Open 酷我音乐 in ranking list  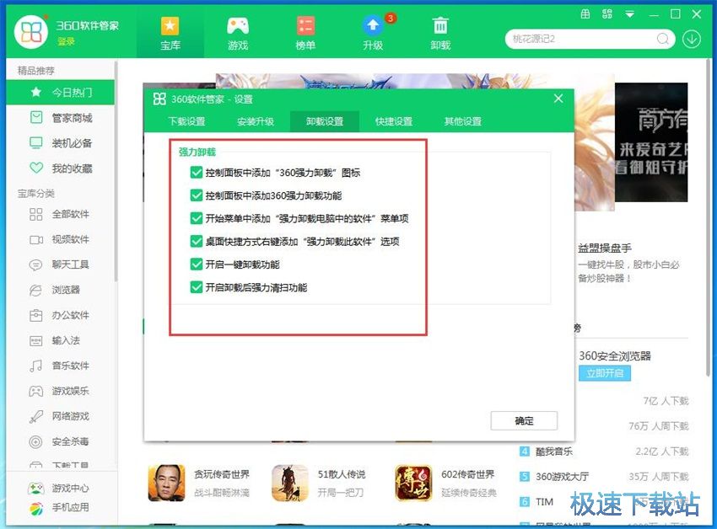pos(553,452)
